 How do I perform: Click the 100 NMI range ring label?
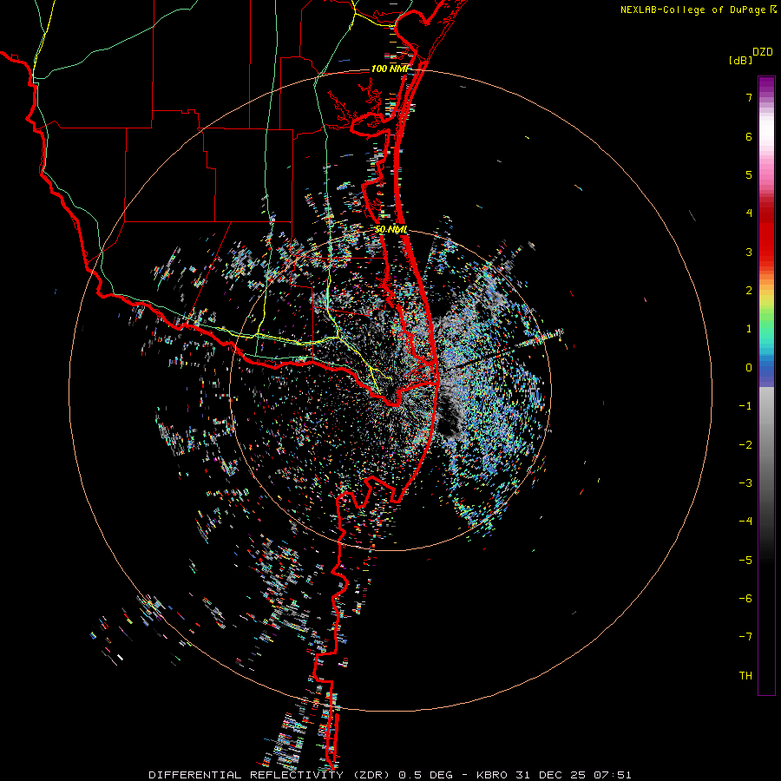tap(390, 69)
